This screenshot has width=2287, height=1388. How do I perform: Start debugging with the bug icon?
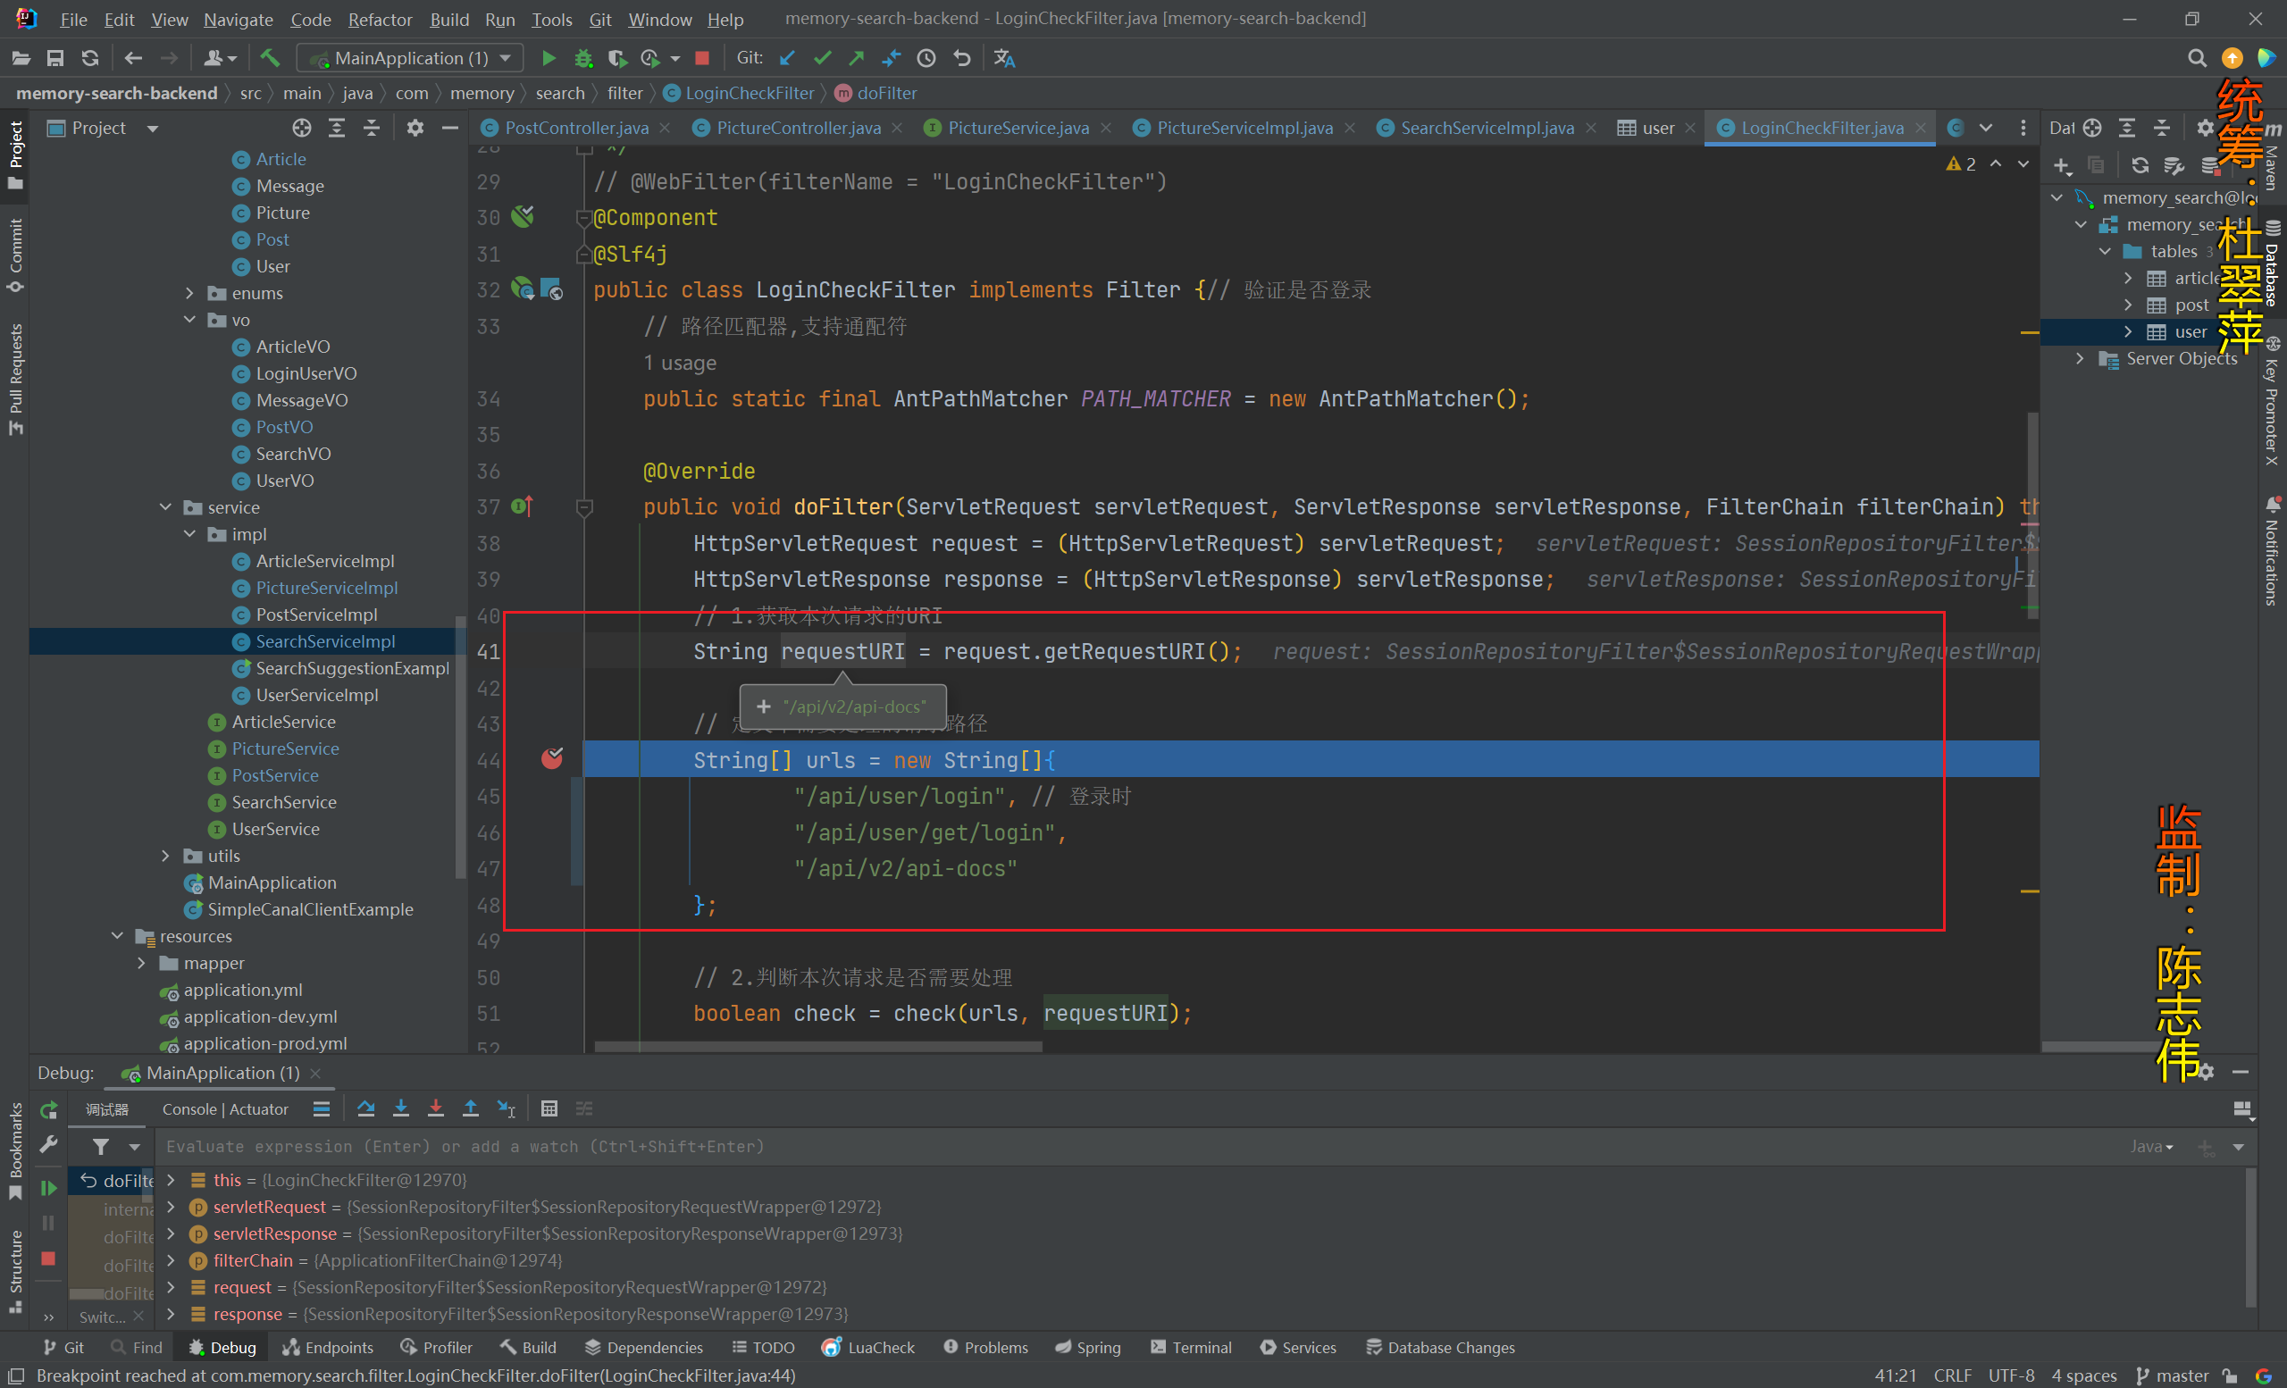point(582,58)
